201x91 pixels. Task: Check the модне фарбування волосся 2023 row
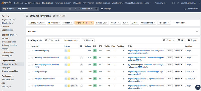pos(29,65)
